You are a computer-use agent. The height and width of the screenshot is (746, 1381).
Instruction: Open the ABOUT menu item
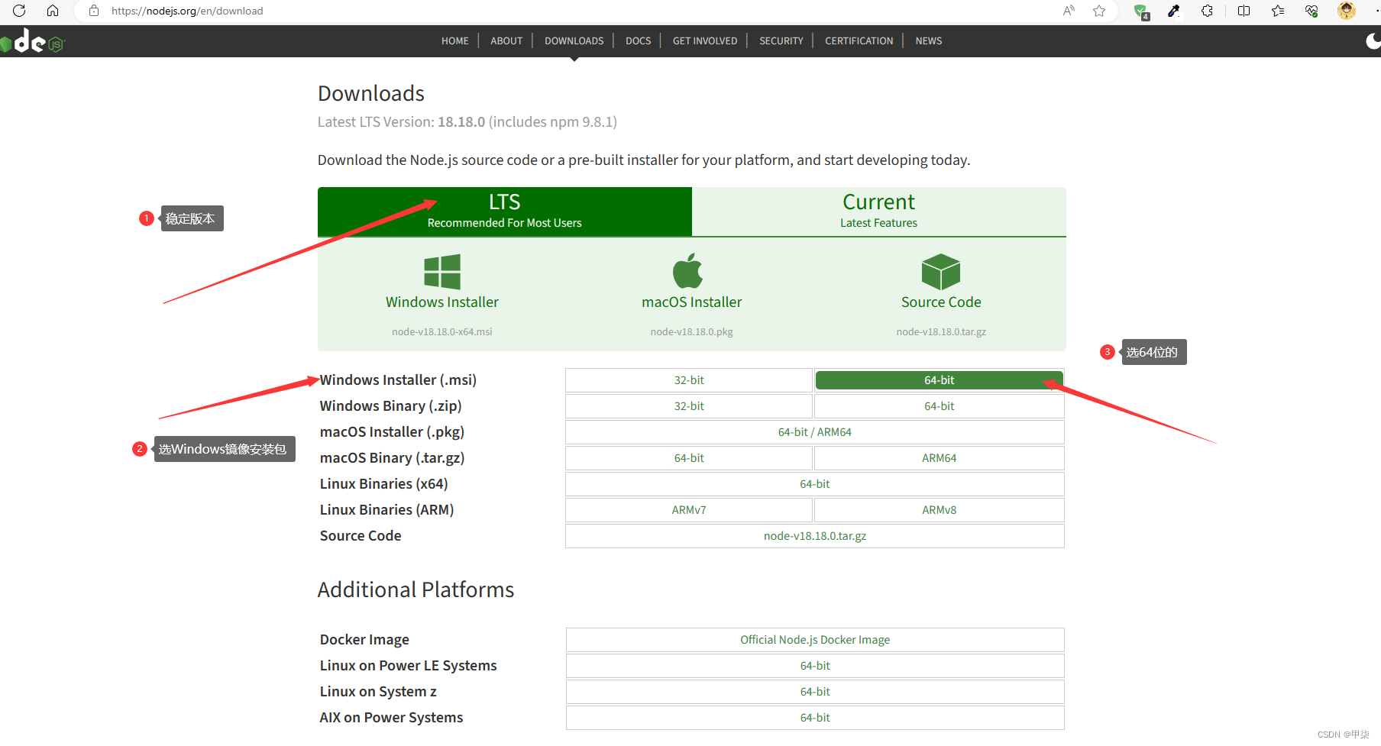[506, 41]
